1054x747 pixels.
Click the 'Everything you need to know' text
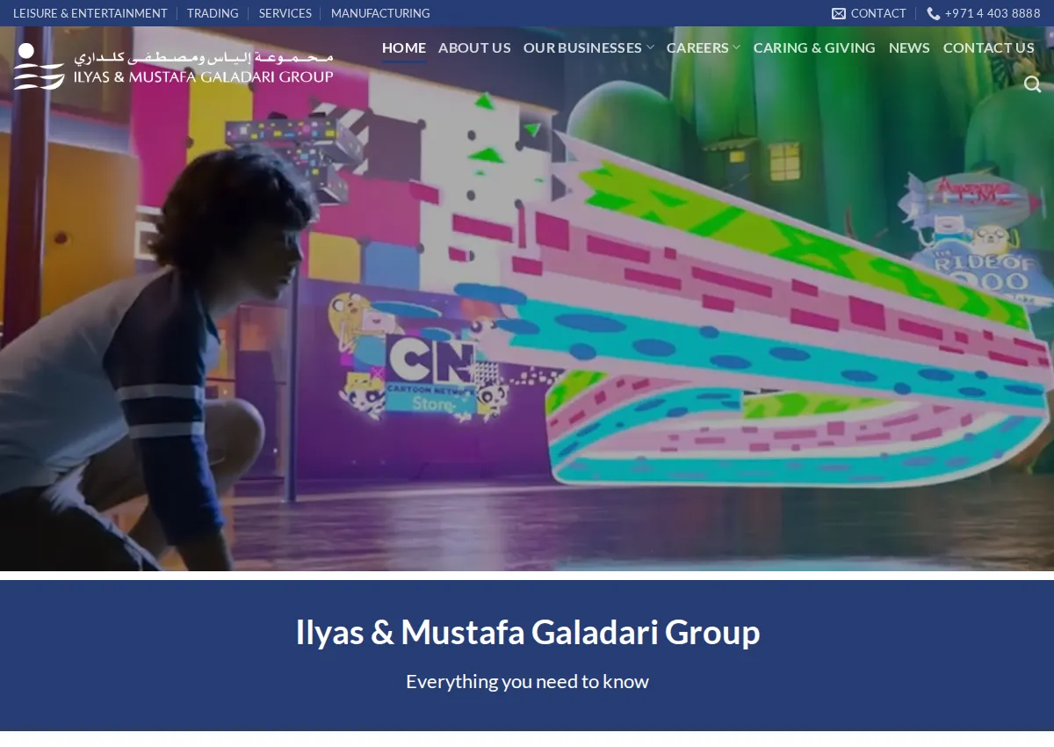click(x=527, y=681)
